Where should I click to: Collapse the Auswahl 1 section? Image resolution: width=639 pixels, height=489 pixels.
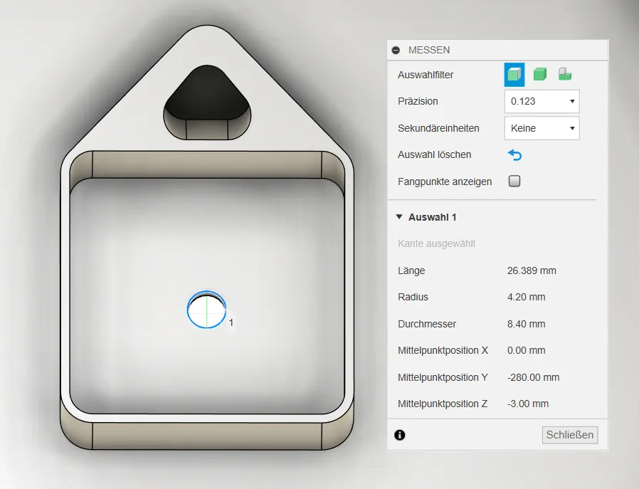(x=399, y=217)
